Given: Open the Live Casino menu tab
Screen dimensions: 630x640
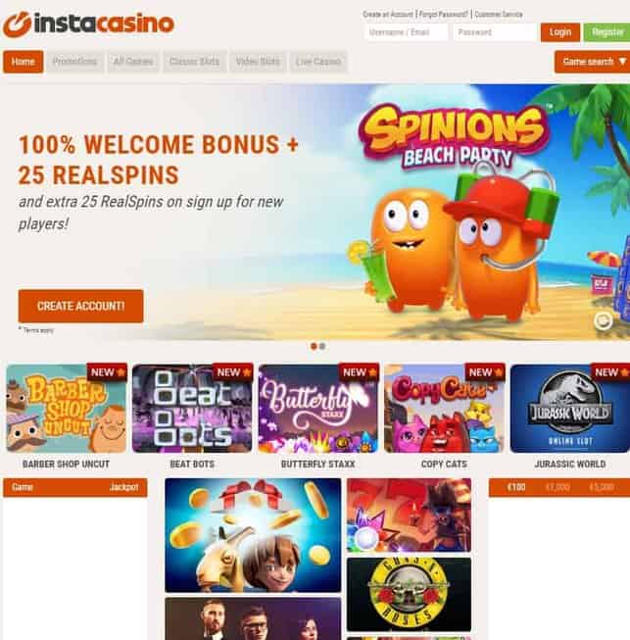Looking at the screenshot, I should click(x=318, y=62).
